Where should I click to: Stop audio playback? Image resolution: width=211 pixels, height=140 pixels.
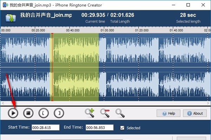tap(28, 113)
